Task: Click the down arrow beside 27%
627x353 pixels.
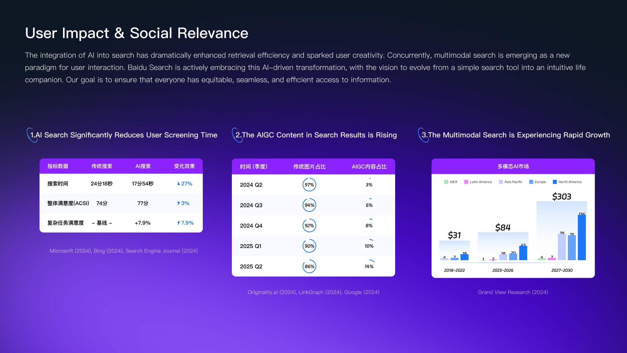Action: (x=178, y=184)
